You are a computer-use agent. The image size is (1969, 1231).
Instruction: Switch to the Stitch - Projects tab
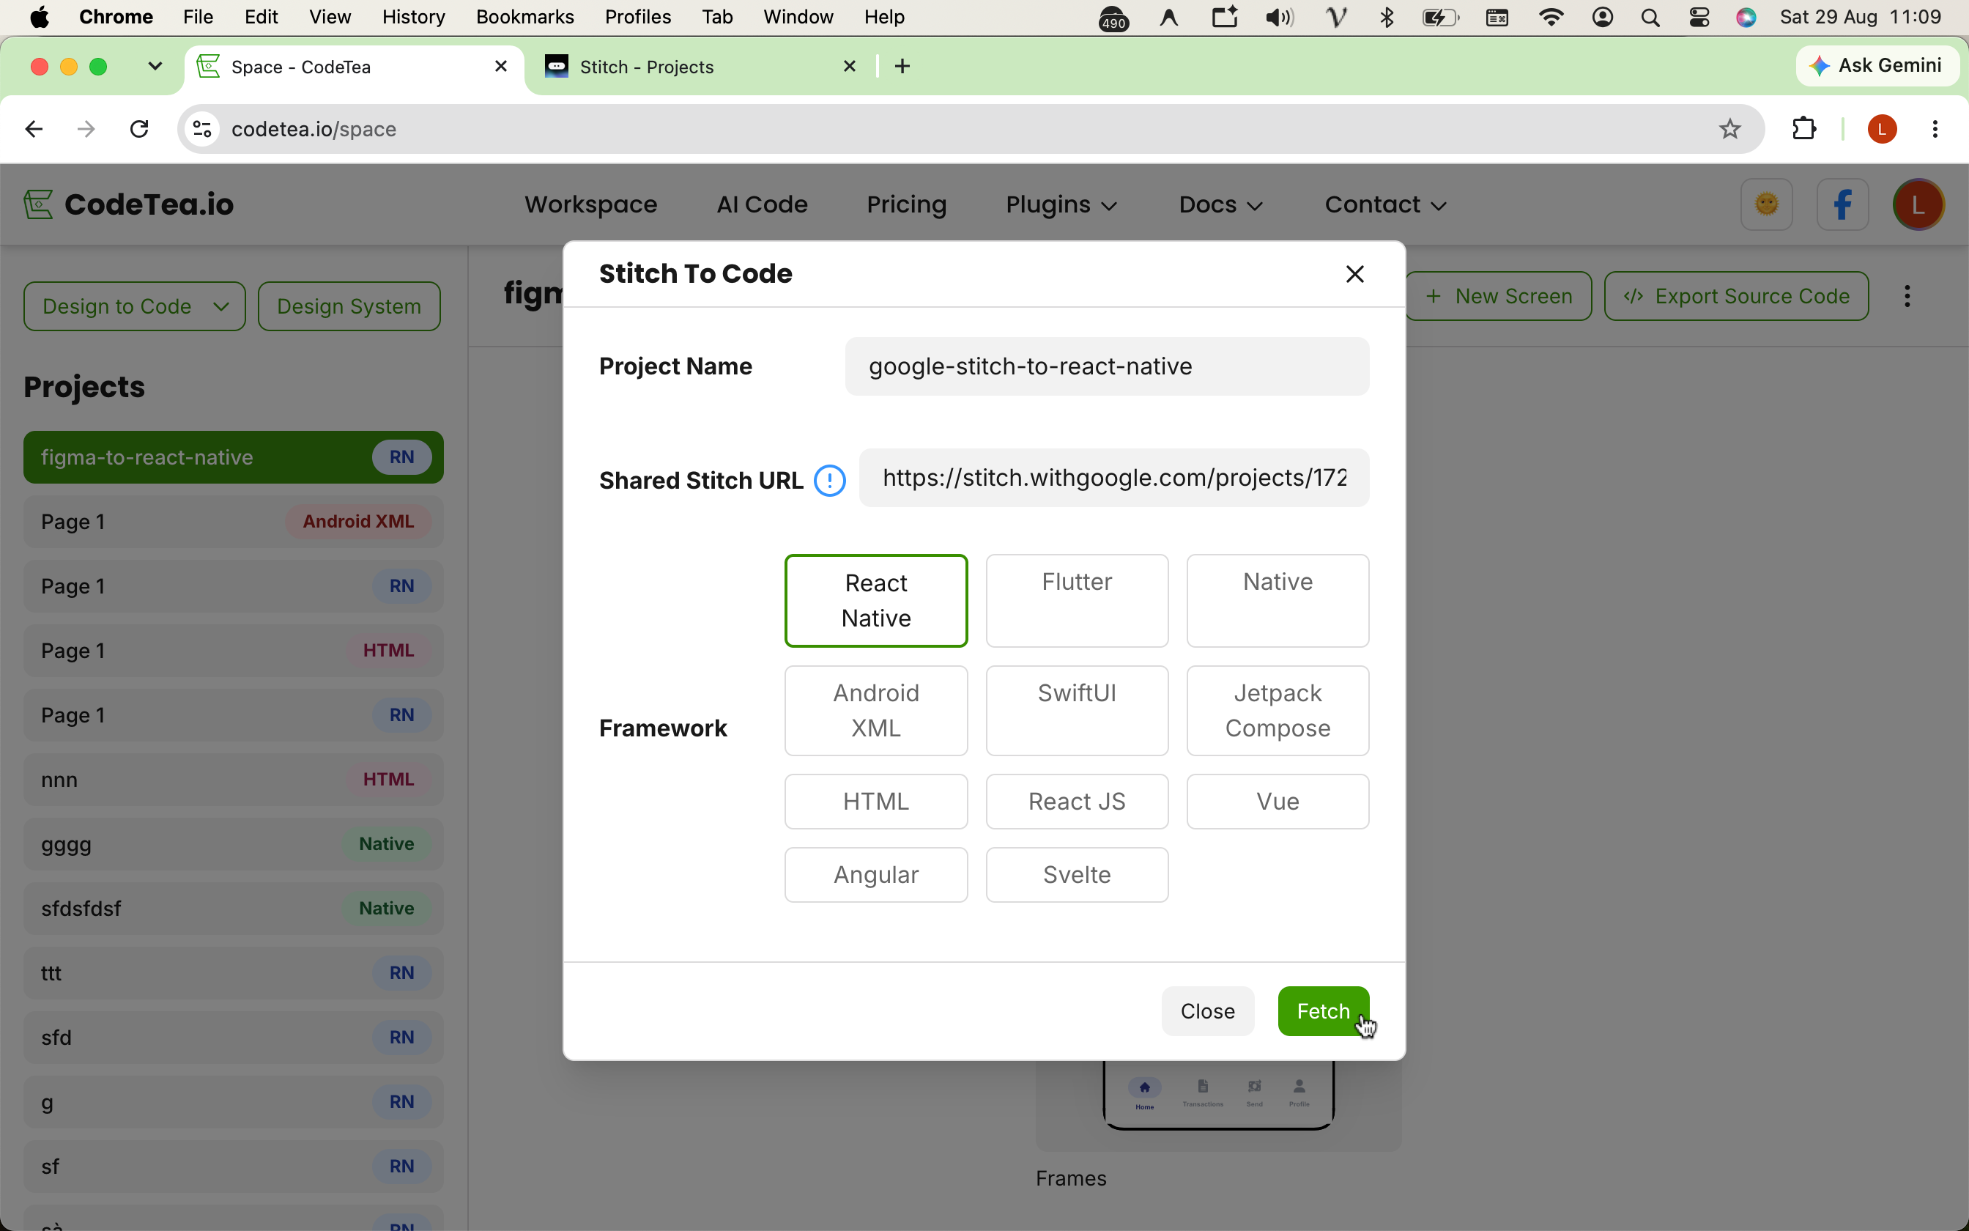(700, 67)
